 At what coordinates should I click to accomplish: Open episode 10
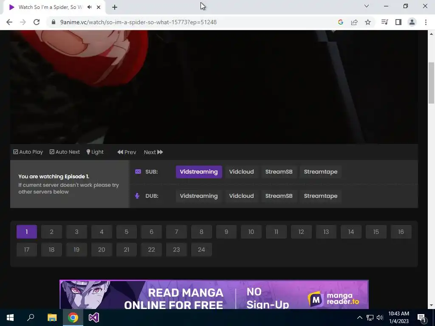click(x=251, y=232)
